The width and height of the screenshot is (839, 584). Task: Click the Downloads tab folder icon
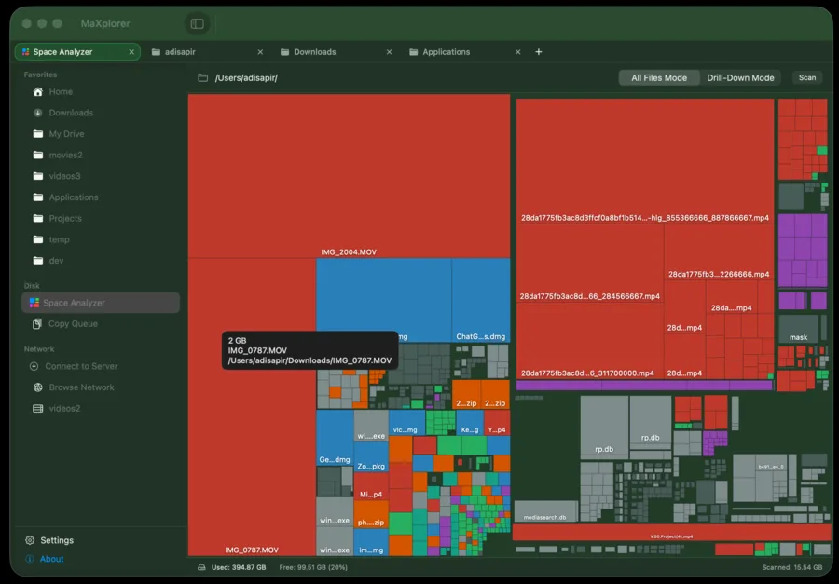[284, 52]
